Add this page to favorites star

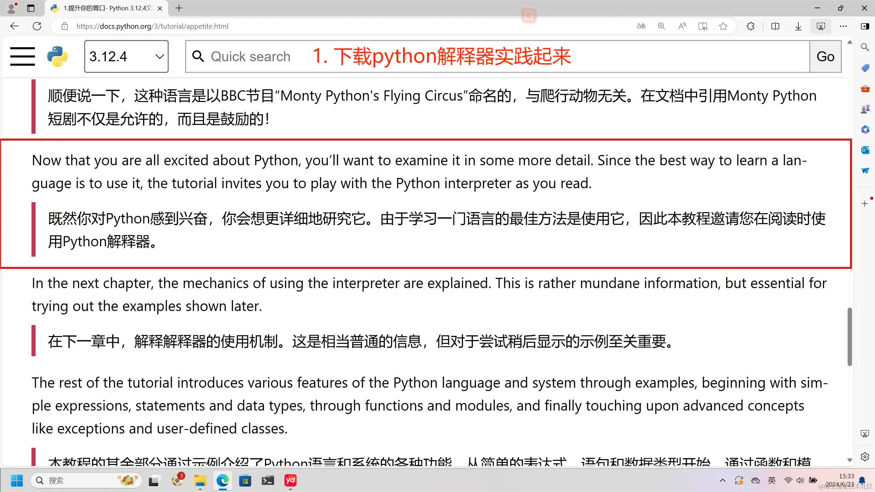723,26
